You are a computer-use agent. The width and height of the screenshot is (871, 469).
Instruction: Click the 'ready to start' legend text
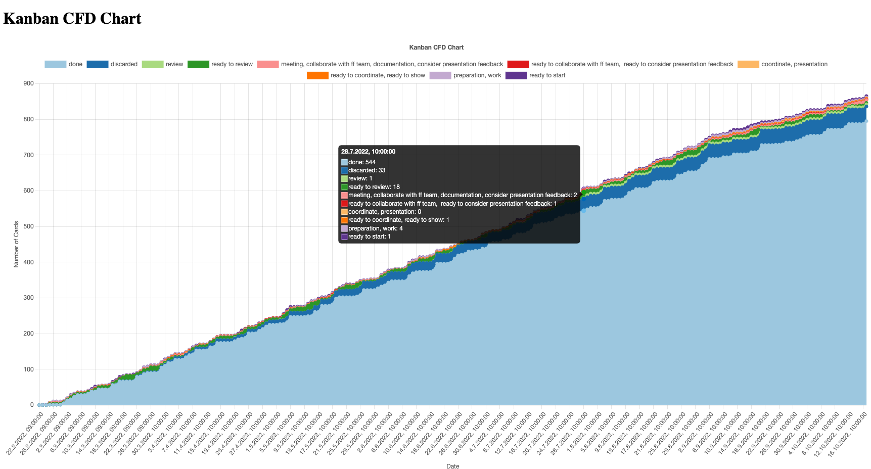click(547, 75)
